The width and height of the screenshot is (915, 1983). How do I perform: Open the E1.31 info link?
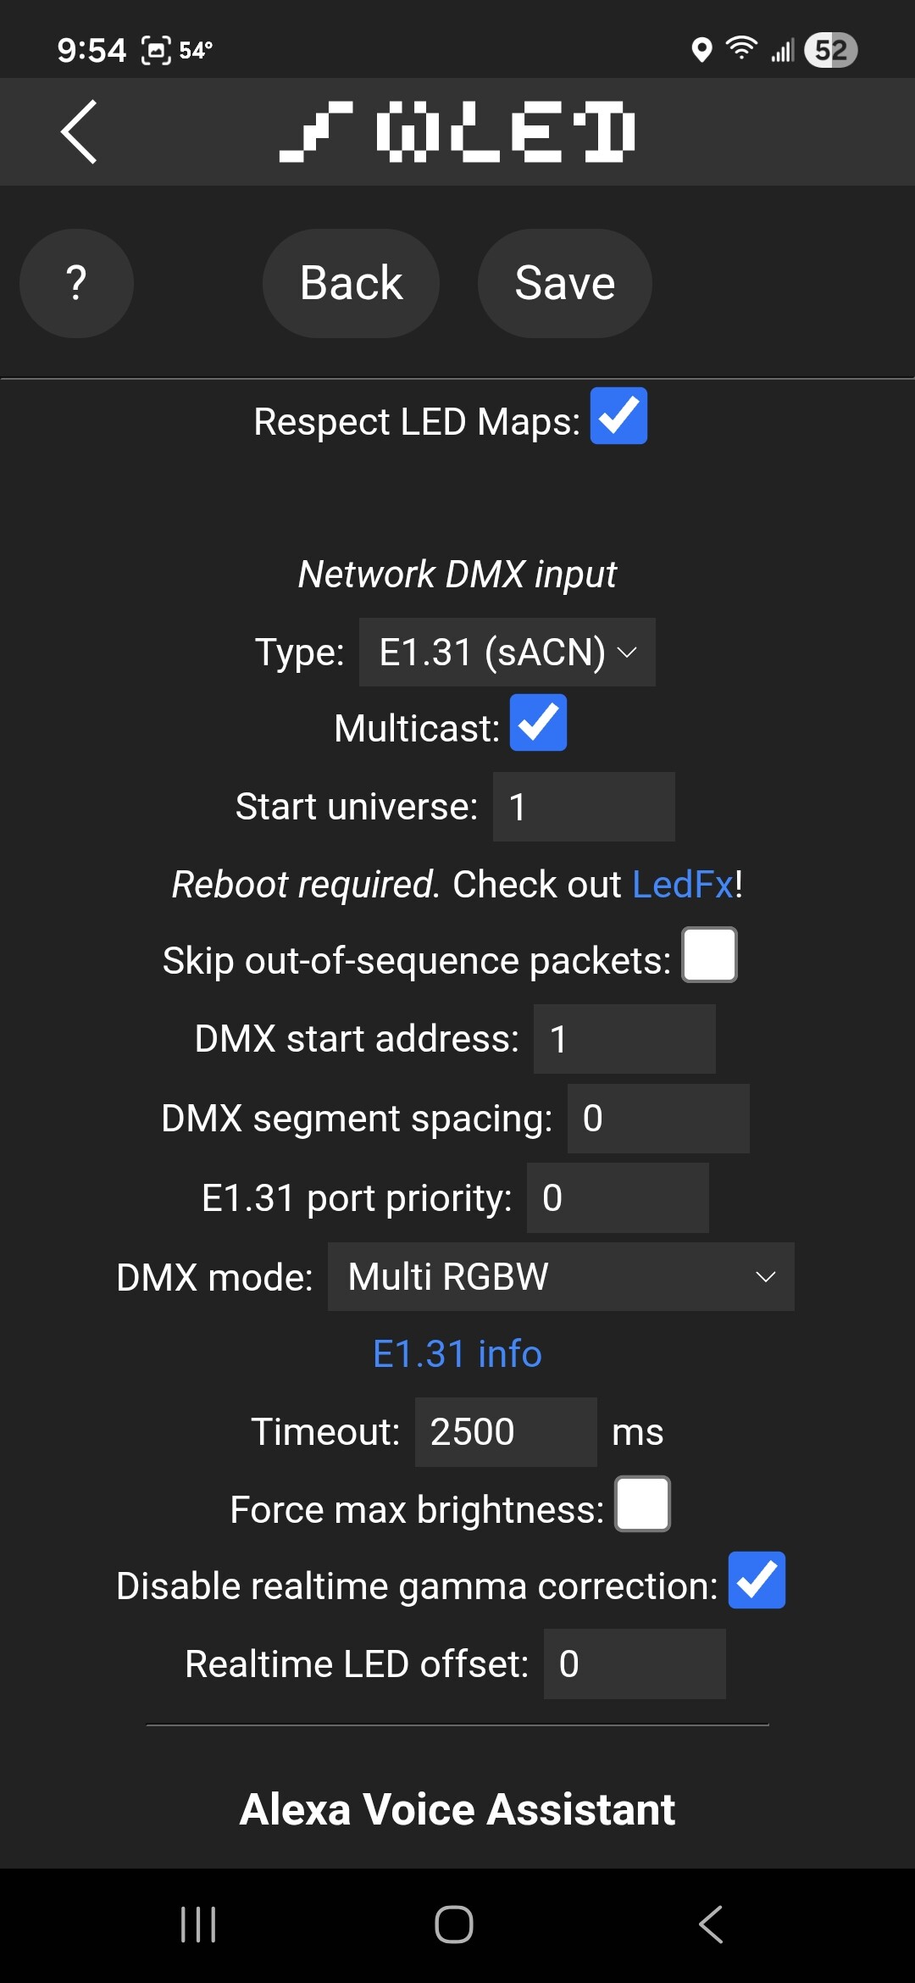click(x=457, y=1353)
